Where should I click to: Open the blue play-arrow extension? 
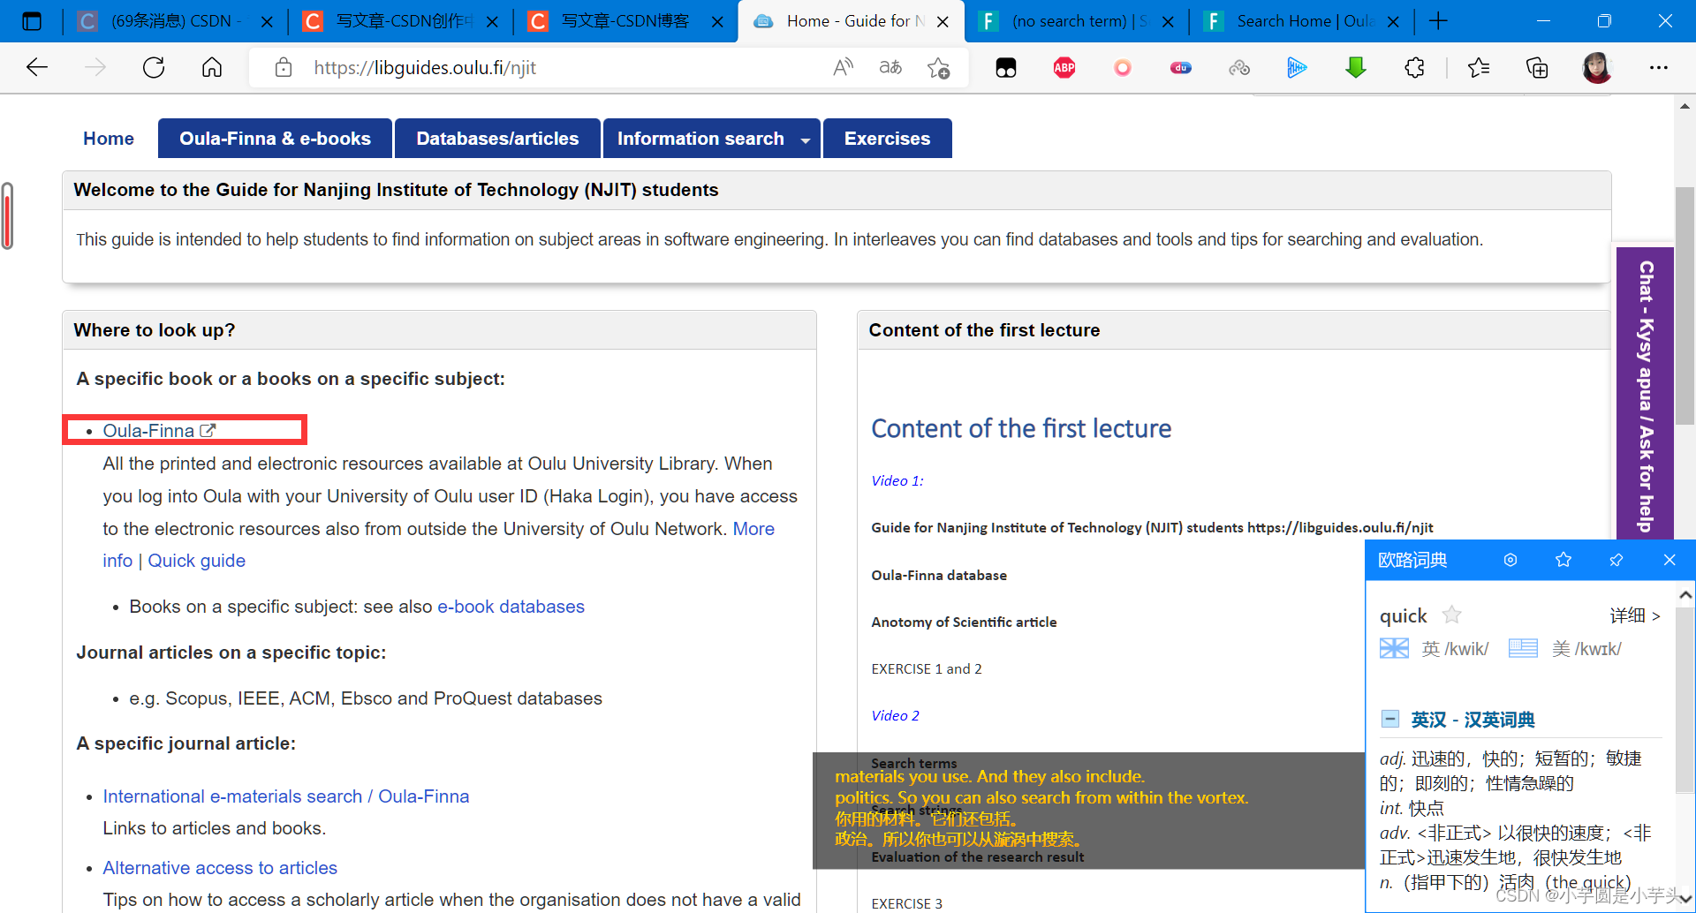pyautogui.click(x=1297, y=68)
